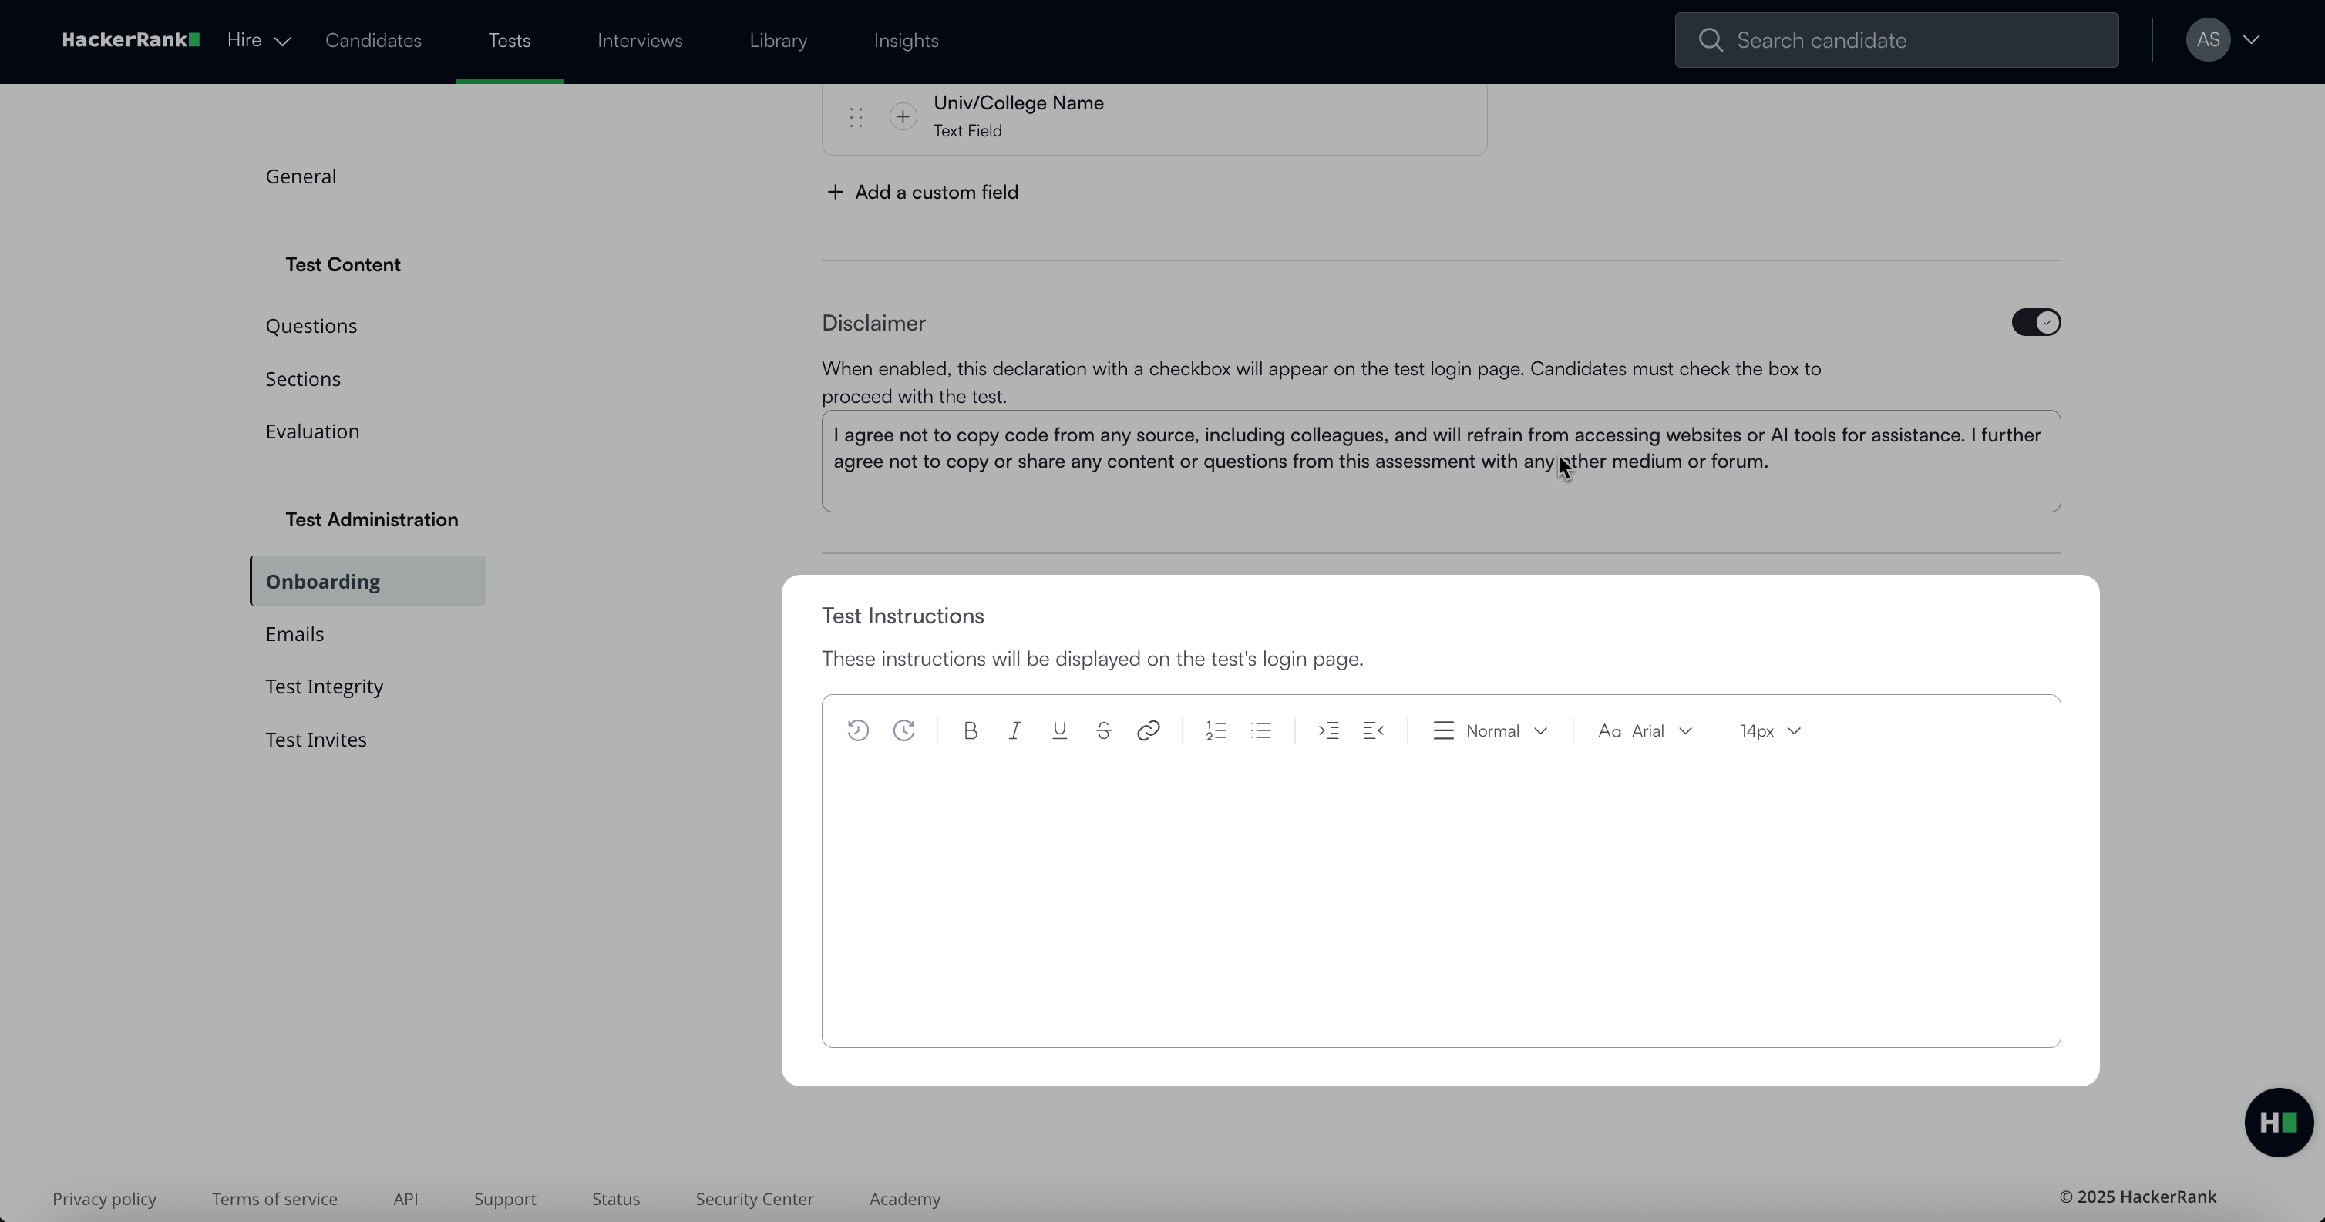
Task: Go to the Interviews tab
Action: tap(639, 41)
